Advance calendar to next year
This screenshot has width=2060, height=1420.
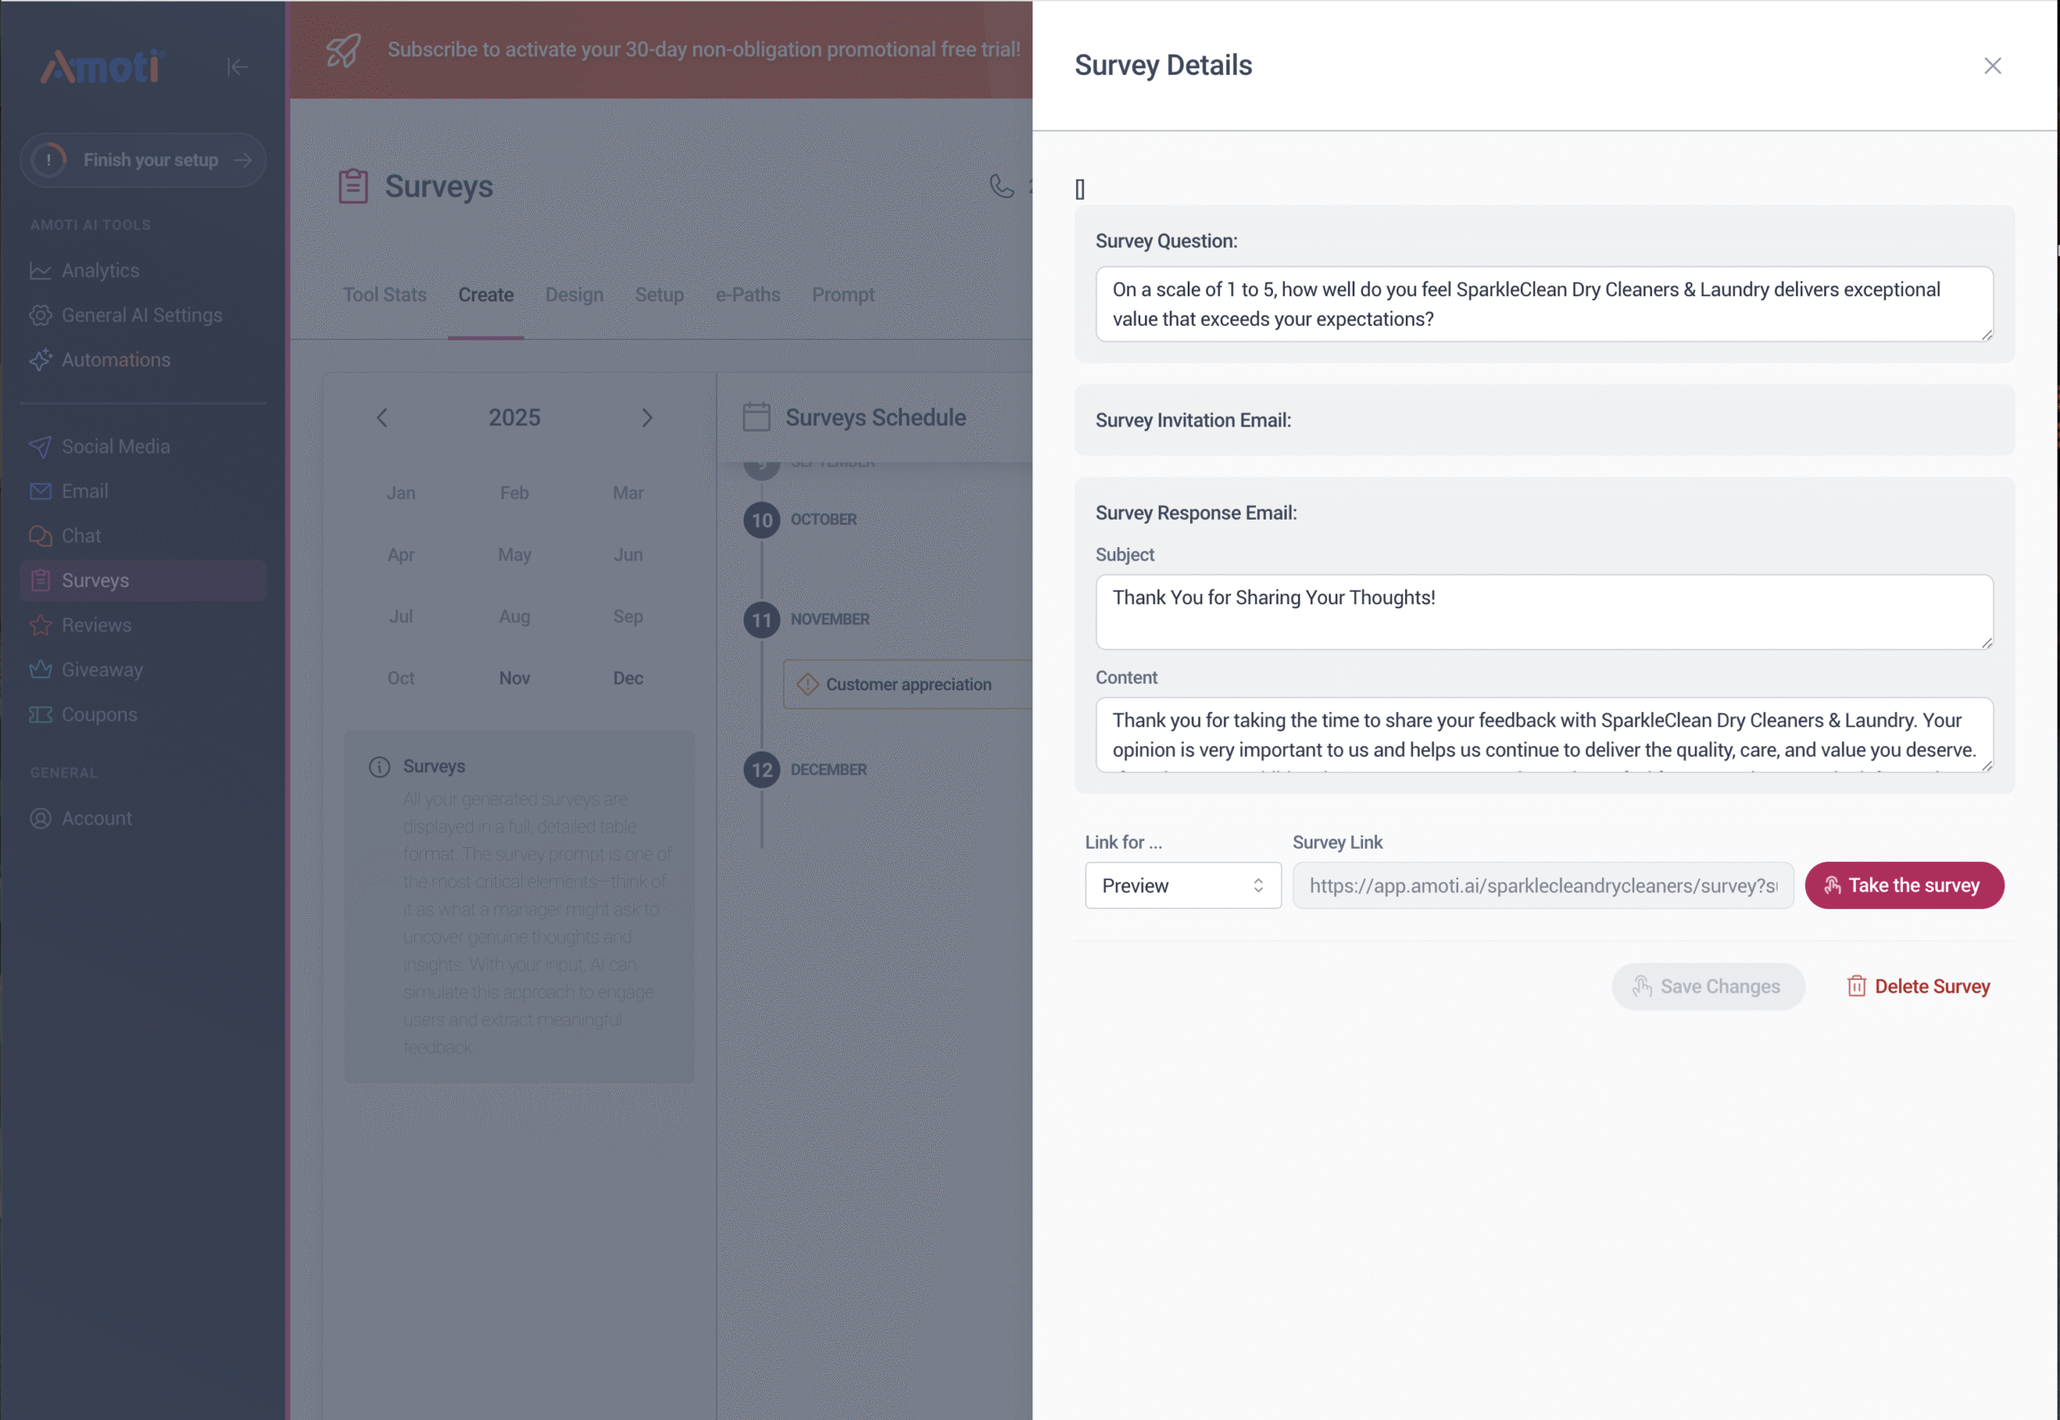647,418
